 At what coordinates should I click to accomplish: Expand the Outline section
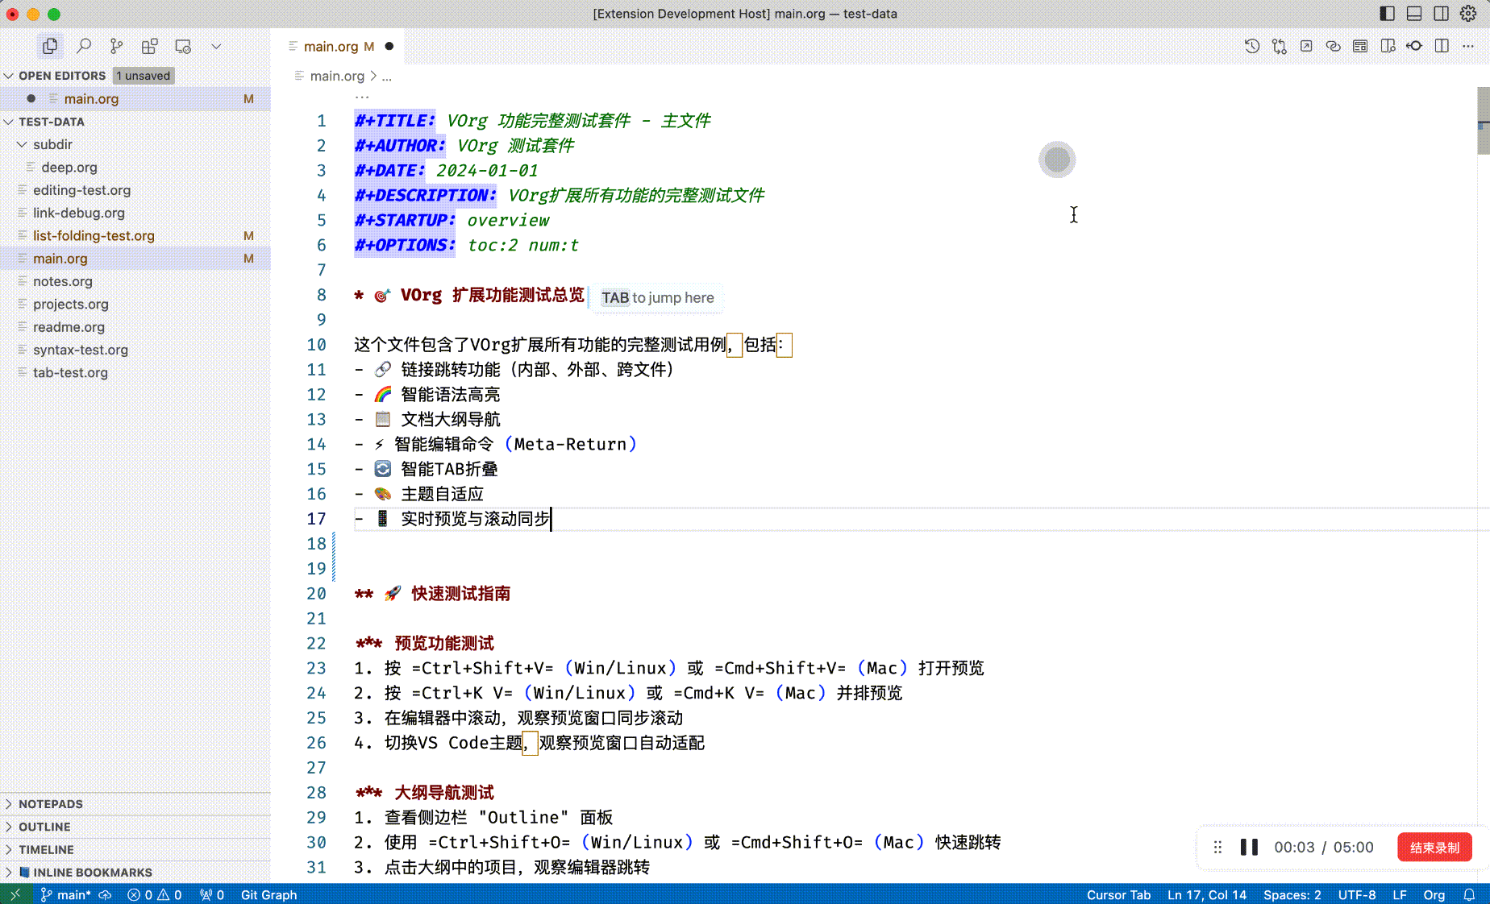point(9,827)
